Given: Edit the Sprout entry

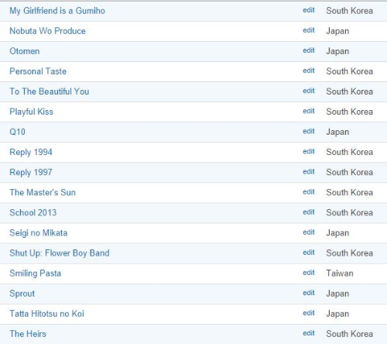Looking at the screenshot, I should pos(309,293).
